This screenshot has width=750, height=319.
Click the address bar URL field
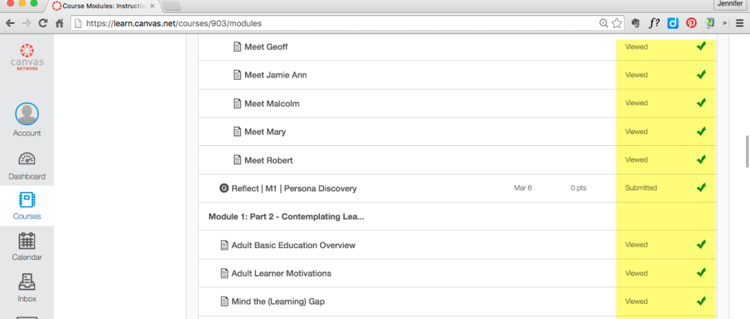pos(335,24)
